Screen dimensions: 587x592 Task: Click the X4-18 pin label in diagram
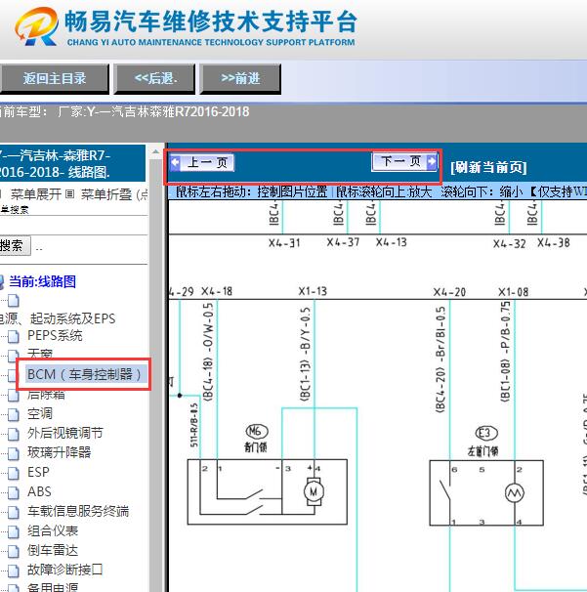pos(217,291)
